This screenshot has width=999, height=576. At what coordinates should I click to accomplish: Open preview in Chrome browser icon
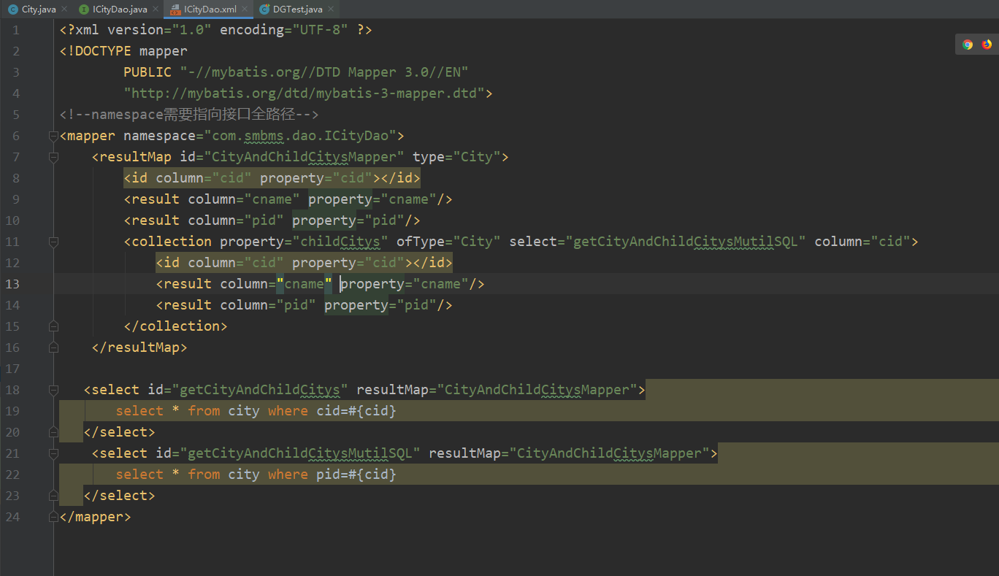968,45
